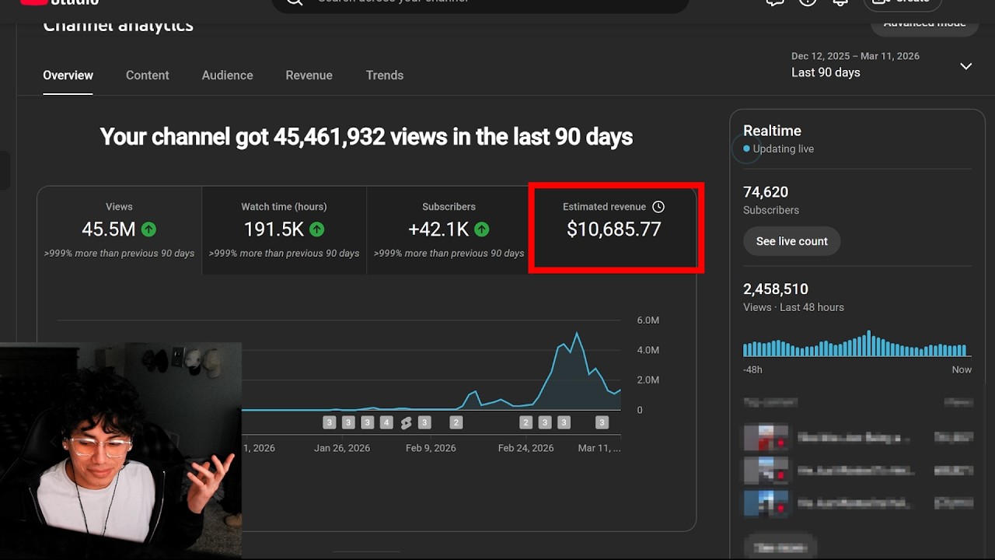
Task: Open the Revenue tab
Action: pos(309,75)
